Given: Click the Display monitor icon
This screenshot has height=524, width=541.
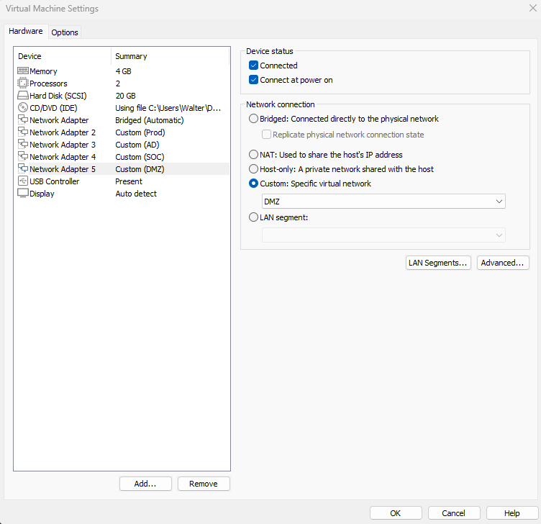Looking at the screenshot, I should point(22,194).
